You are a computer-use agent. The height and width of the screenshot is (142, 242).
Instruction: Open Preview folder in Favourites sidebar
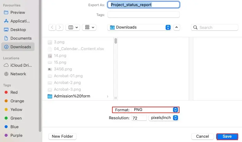click(x=18, y=13)
